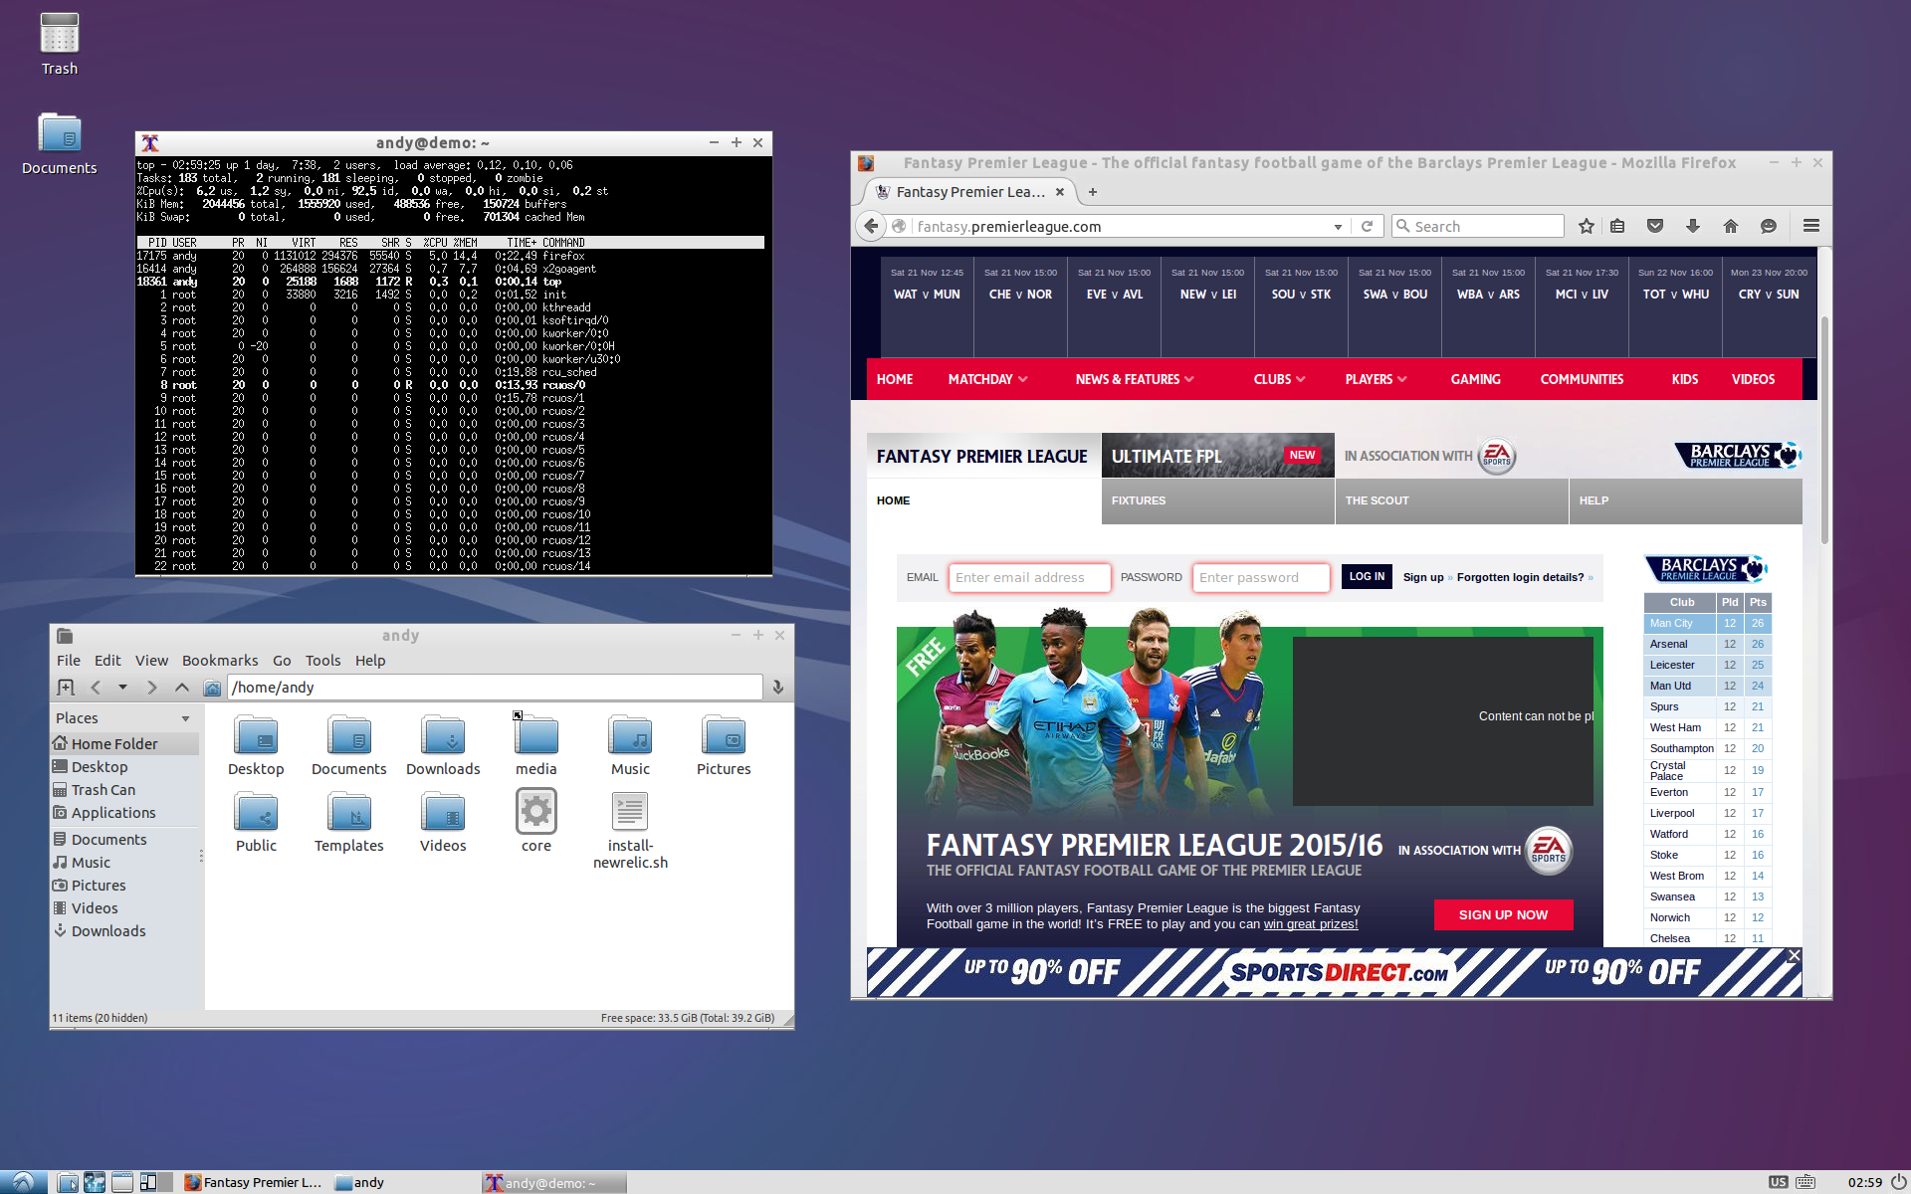The width and height of the screenshot is (1911, 1194).
Task: Open GAMING in site navigation
Action: pyautogui.click(x=1475, y=379)
